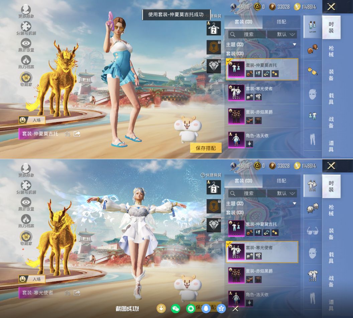Open 分解与拆解 puzzle icon in upper screenshot
The image size is (353, 318).
tap(26, 27)
